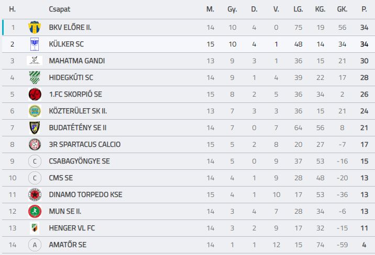Open the CMS SE team link
This screenshot has width=375, height=255.
pos(61,178)
